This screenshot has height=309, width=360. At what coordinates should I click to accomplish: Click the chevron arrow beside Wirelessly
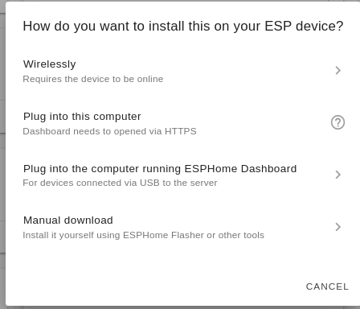(337, 71)
